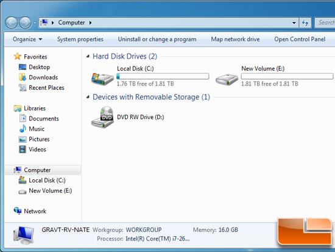The height and width of the screenshot is (252, 335).
Task: Click the Search box
Action: point(325,23)
